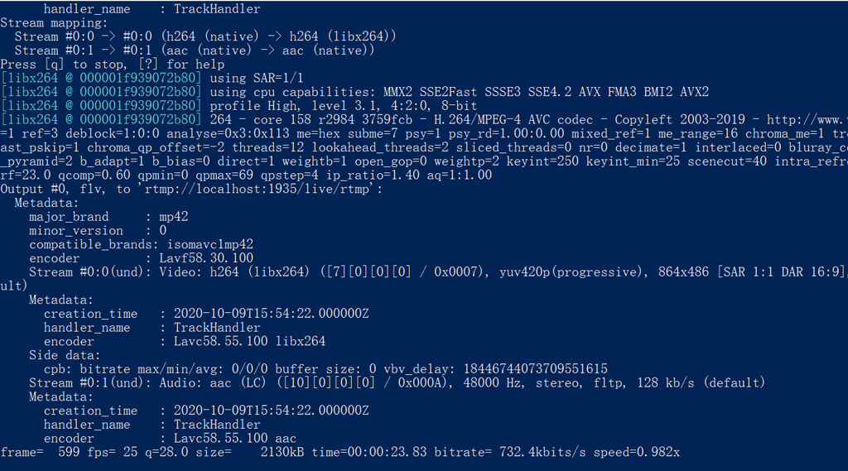The image size is (848, 471).
Task: Click the vbv_delay value 18446744073709551615
Action: pyautogui.click(x=536, y=369)
